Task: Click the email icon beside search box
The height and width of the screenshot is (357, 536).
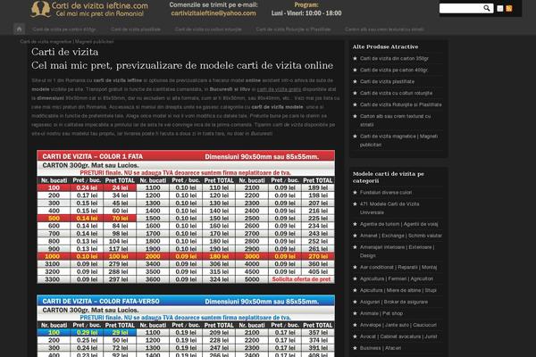Action: point(499,9)
